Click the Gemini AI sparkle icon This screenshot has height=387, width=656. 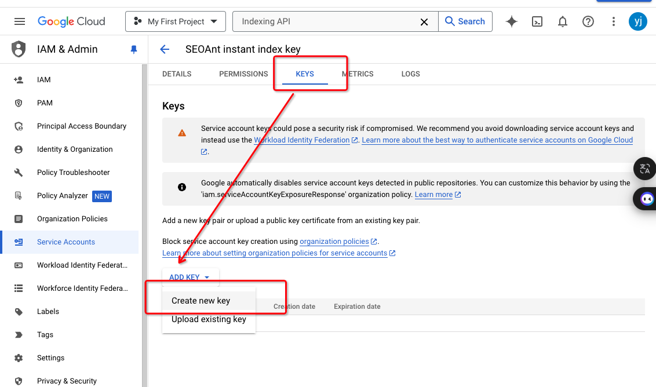(511, 21)
